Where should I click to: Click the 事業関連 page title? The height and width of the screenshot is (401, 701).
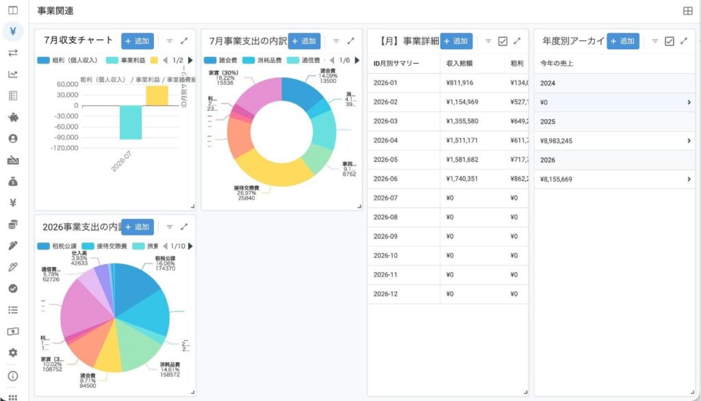click(55, 11)
